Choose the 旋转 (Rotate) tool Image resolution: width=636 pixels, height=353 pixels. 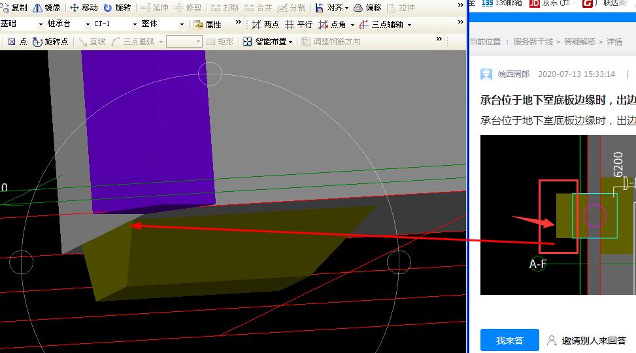[x=117, y=8]
